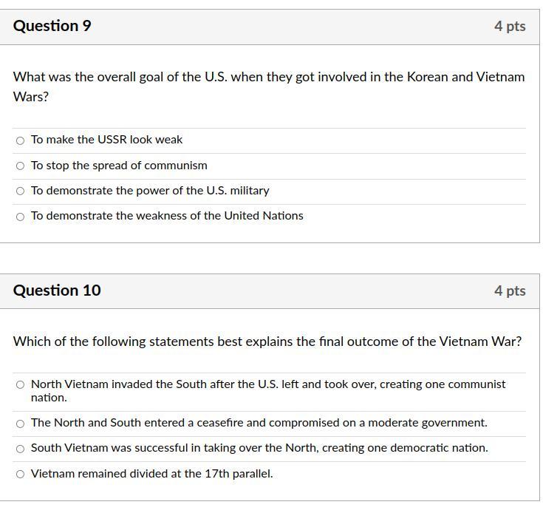The image size is (543, 513).
Task: Pick 'To demonstrate the power of U.S. military'
Action: click(20, 191)
